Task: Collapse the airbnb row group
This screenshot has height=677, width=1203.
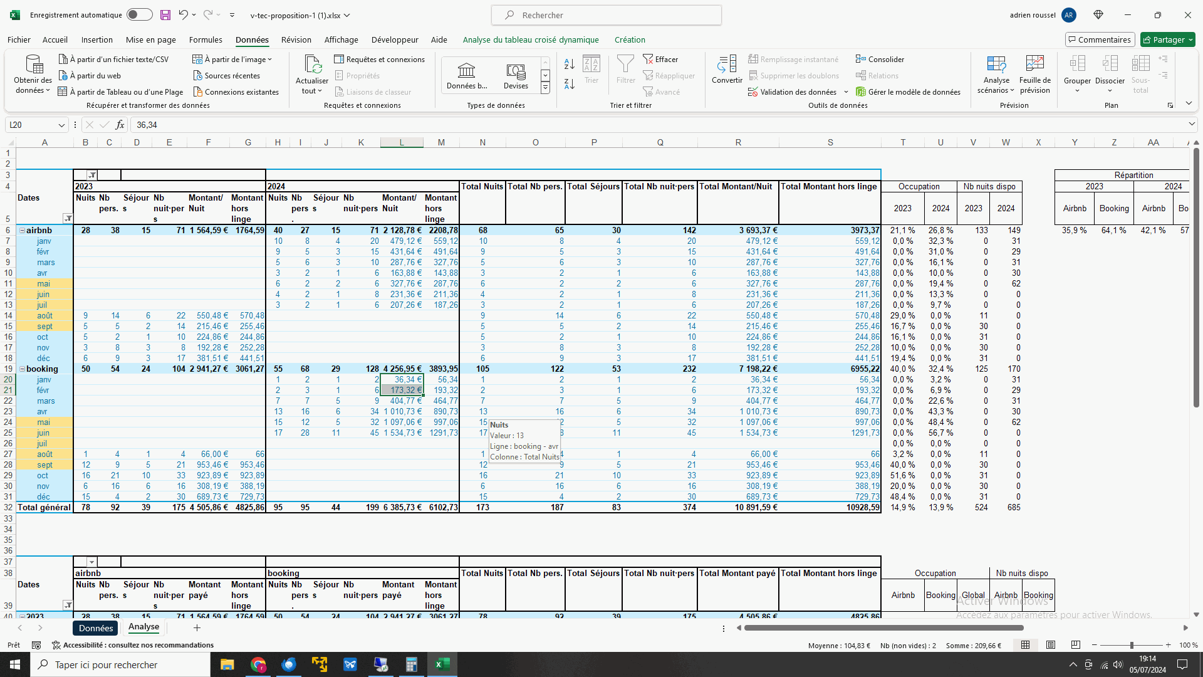Action: 22,231
